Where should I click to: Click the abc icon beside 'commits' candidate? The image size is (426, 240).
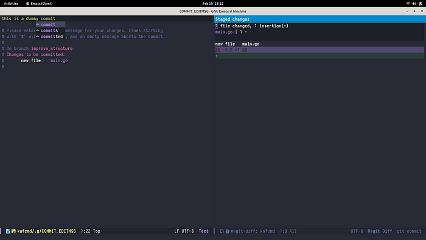click(38, 30)
